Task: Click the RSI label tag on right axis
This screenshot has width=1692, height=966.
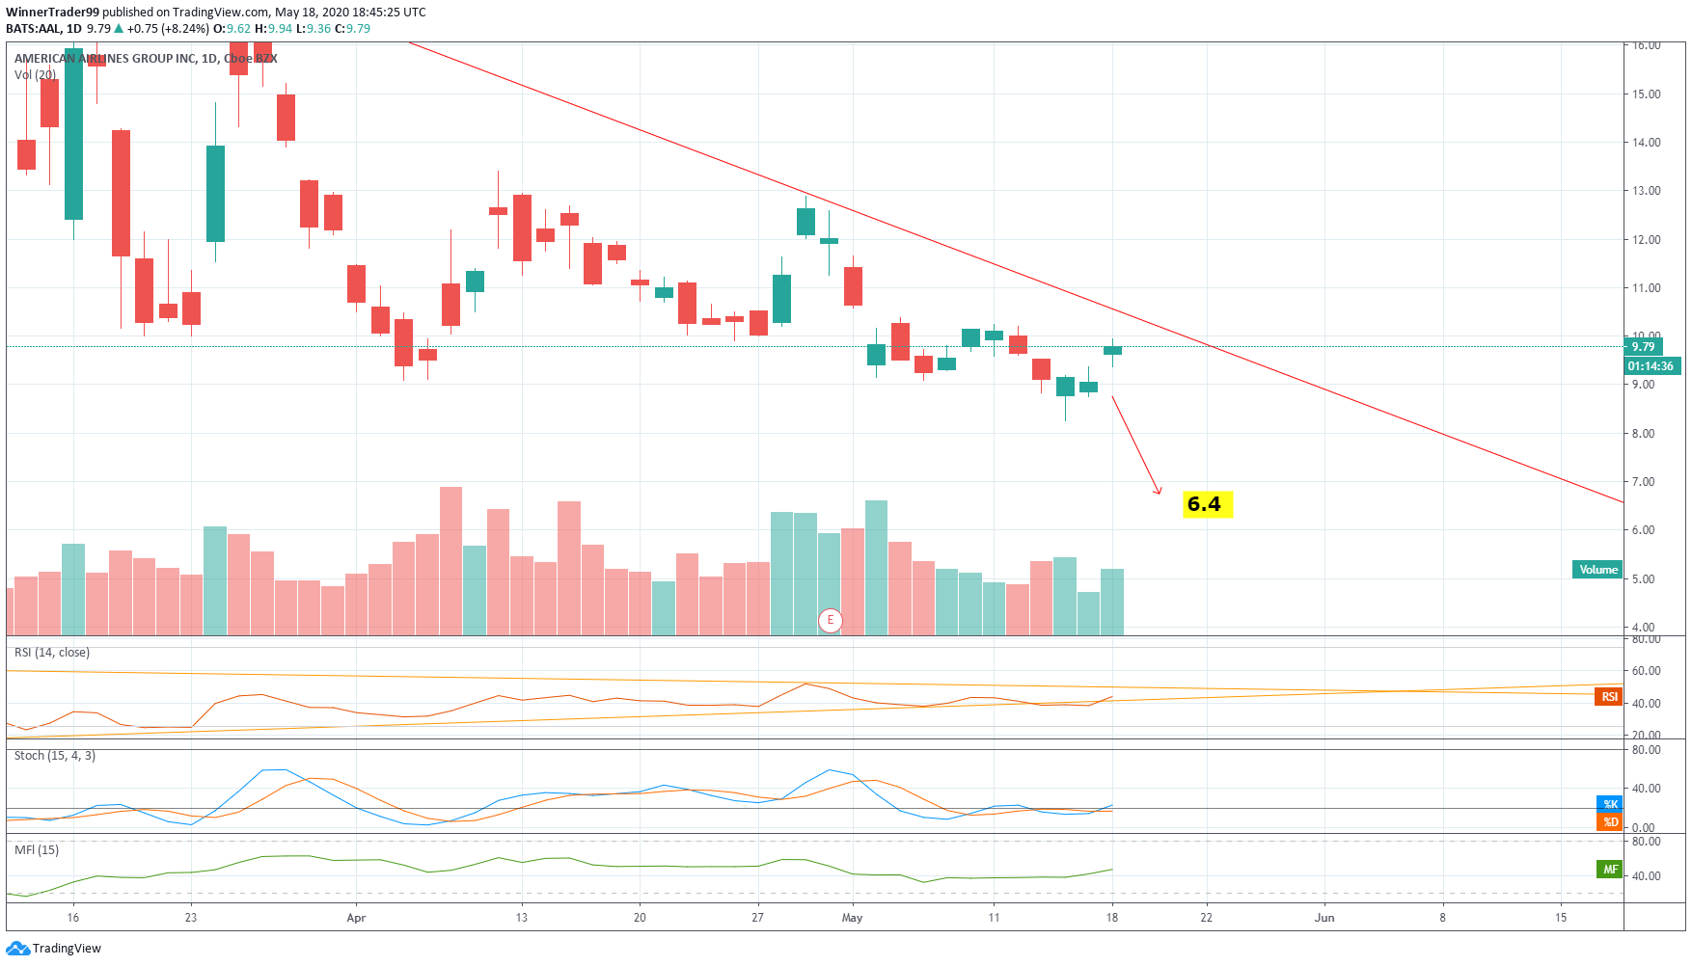Action: [1608, 697]
